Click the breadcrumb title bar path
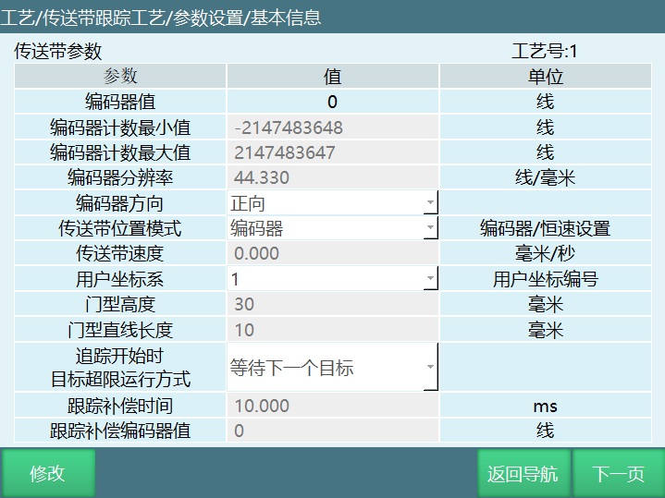 (x=162, y=18)
